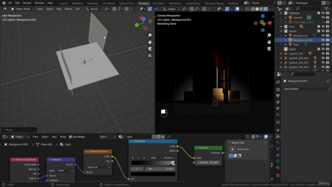
Task: Expand the Studio collection in outliner
Action: click(x=281, y=31)
